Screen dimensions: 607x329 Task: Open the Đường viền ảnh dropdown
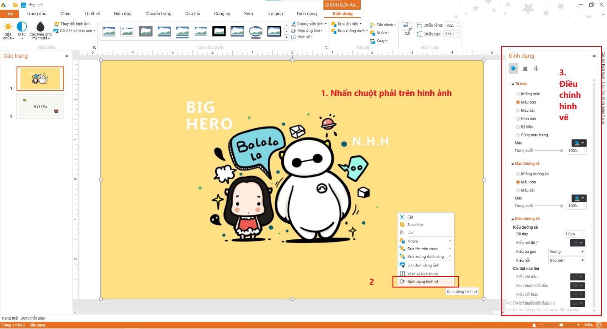(x=309, y=24)
